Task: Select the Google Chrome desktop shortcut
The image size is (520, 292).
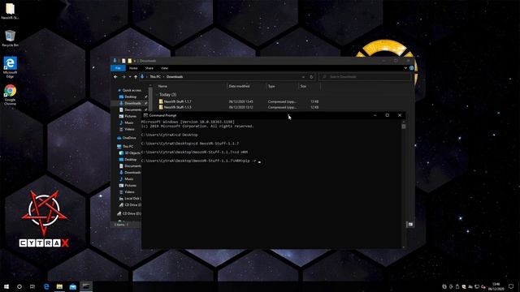Action: tap(10, 95)
